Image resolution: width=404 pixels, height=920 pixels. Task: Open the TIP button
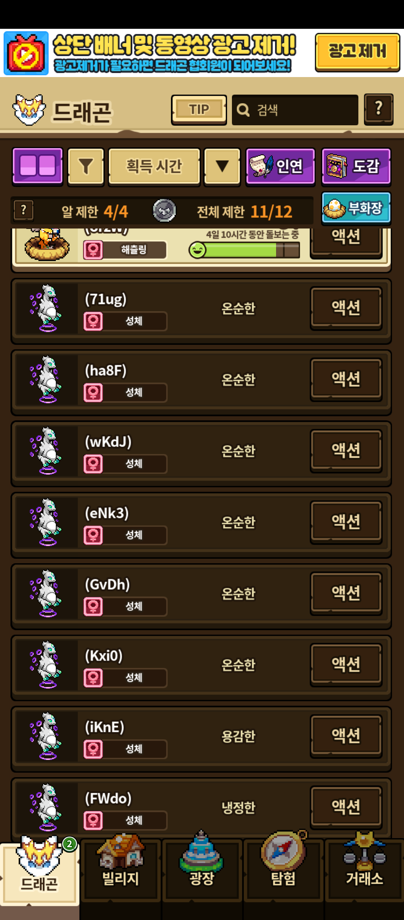click(x=199, y=110)
